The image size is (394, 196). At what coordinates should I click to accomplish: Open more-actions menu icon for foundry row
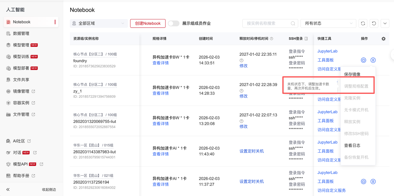tap(373, 60)
